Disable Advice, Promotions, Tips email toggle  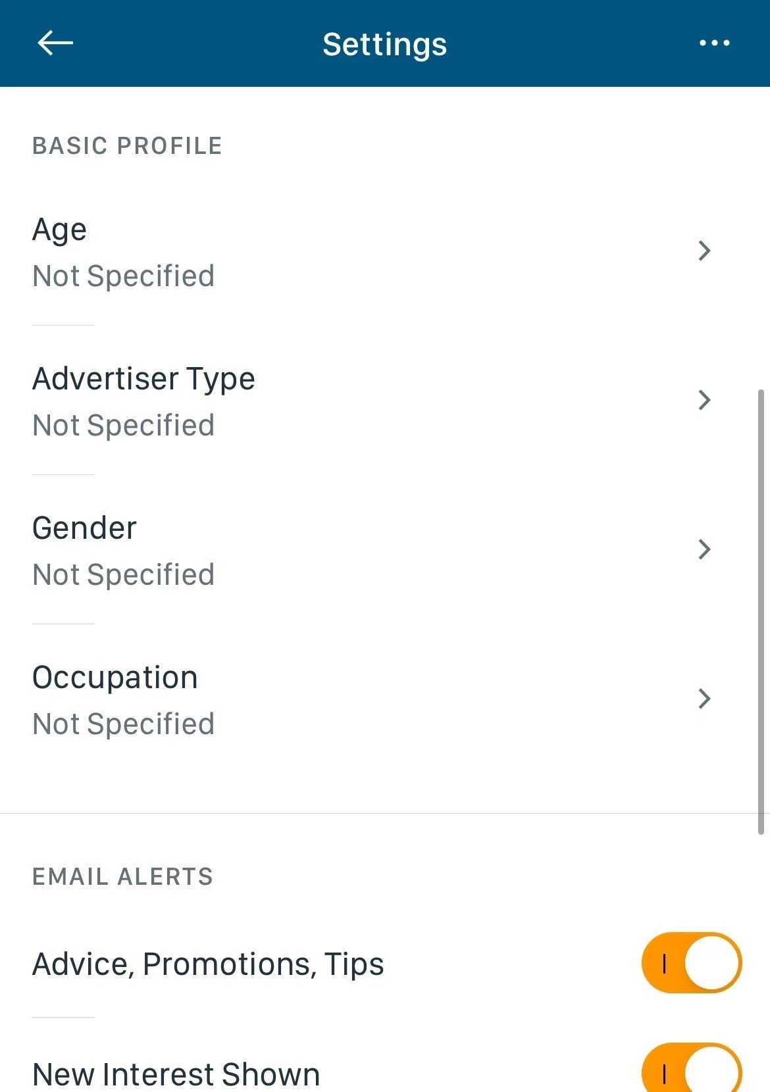click(692, 962)
